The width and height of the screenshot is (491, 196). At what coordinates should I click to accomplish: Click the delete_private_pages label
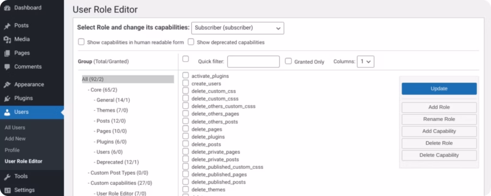click(x=216, y=152)
